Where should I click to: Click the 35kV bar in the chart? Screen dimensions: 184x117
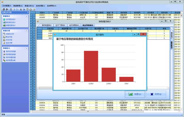tap(126, 79)
